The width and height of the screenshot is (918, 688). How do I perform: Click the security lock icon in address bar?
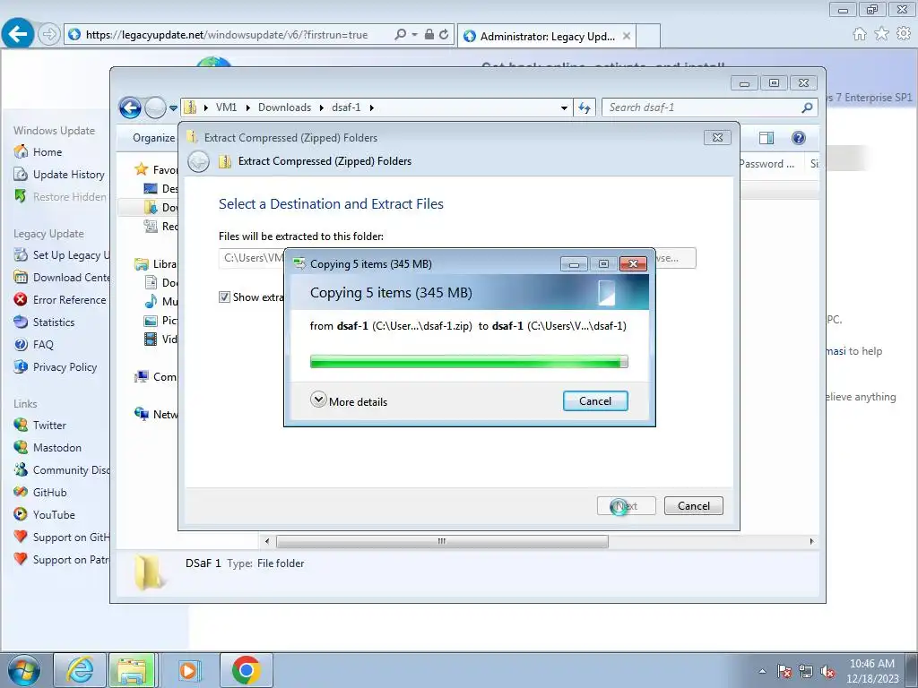point(429,35)
